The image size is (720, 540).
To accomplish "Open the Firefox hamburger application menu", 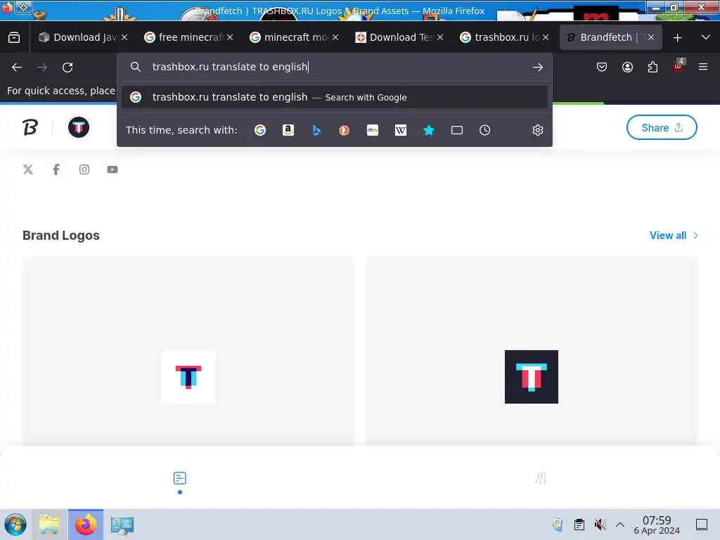I will (x=703, y=67).
